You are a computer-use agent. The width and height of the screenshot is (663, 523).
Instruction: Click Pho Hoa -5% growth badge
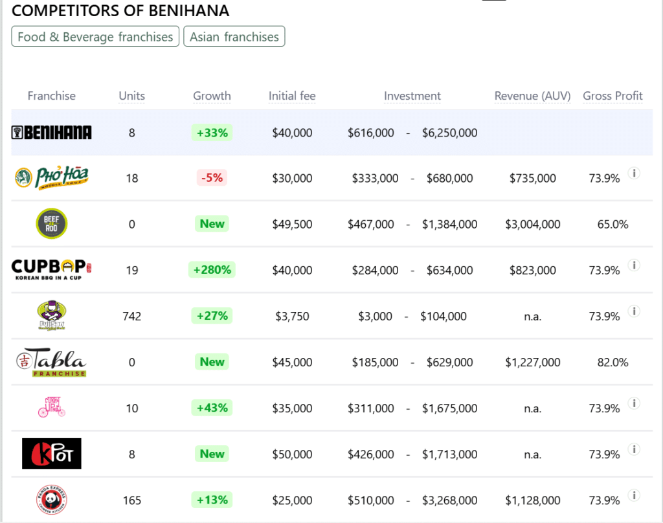coord(212,177)
